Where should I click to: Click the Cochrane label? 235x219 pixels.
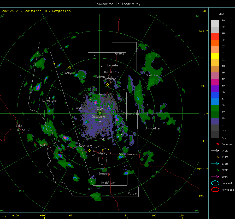click(85, 146)
